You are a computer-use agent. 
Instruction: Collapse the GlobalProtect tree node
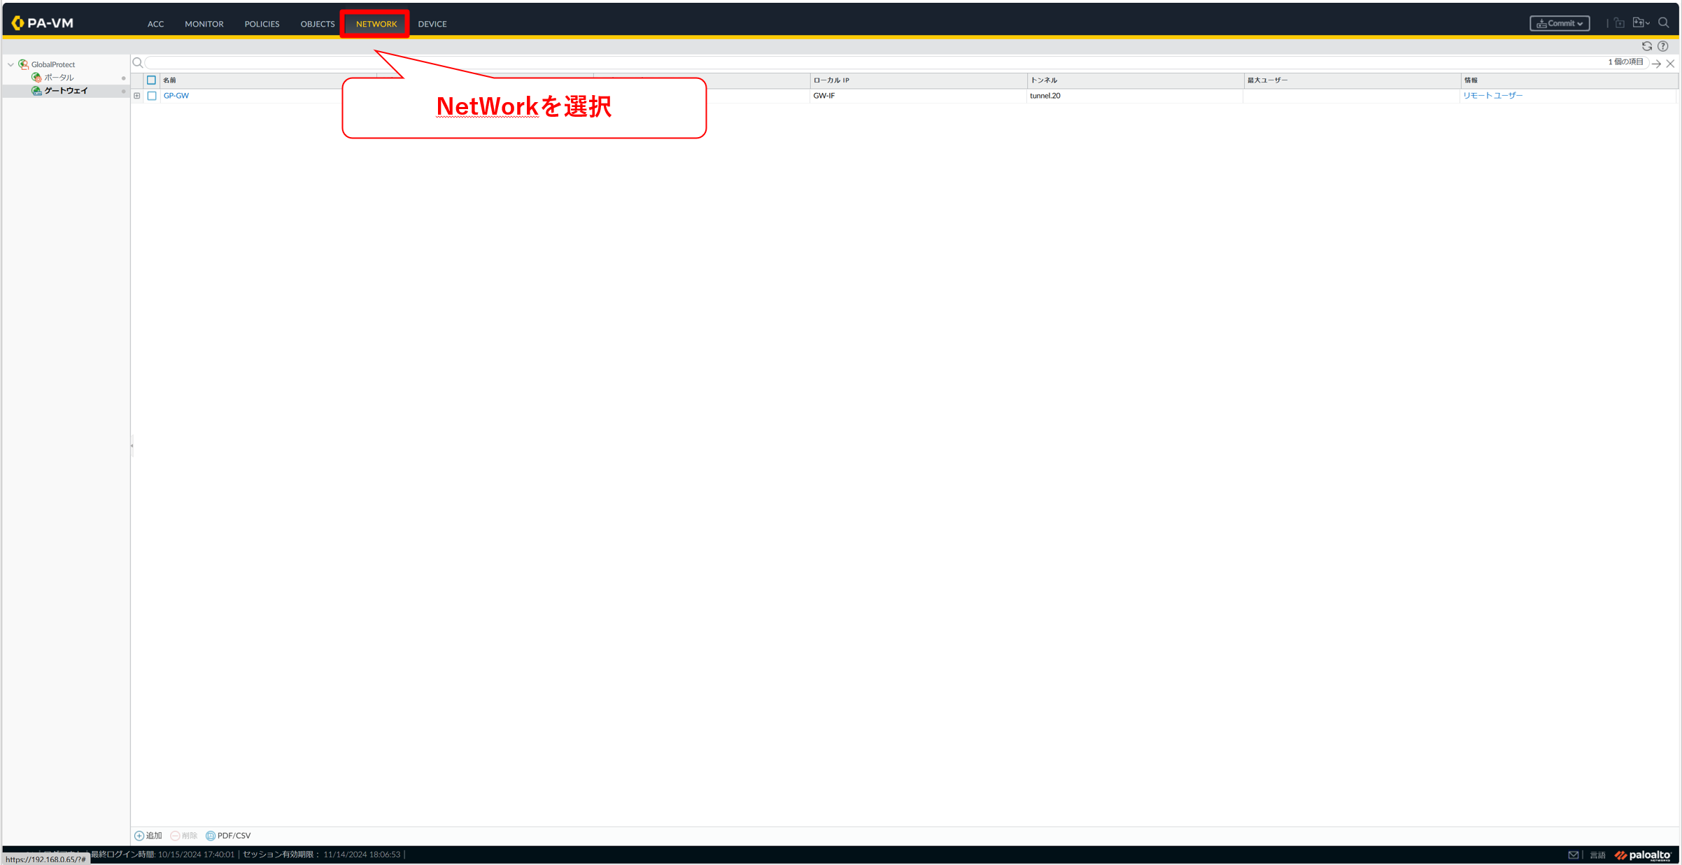pos(10,64)
